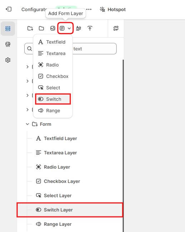This screenshot has width=185, height=232.
Task: Click the plain folder toolbar icon
Action: pos(41,28)
